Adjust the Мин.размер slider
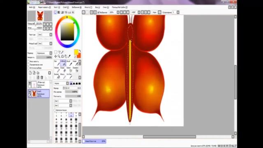This screenshot has width=263, height=148. (71, 92)
